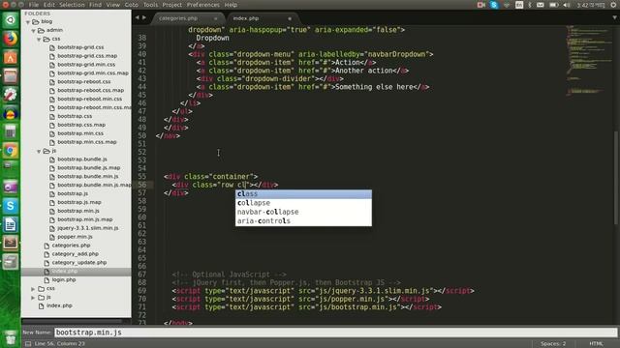This screenshot has height=348, width=620.
Task: Collapse the admin css folder
Action: click(x=39, y=39)
